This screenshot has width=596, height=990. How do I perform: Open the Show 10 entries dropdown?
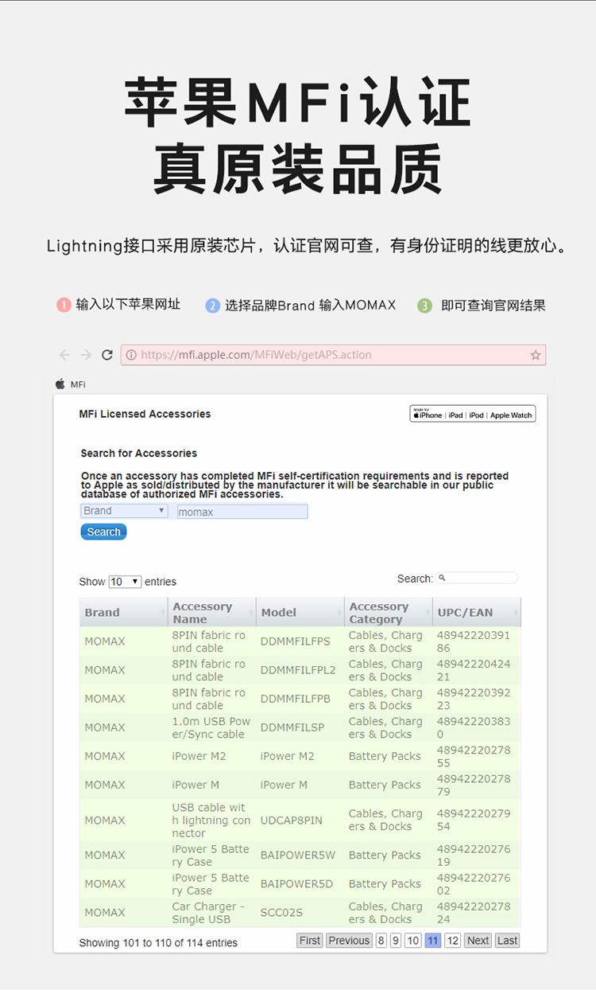coord(125,582)
